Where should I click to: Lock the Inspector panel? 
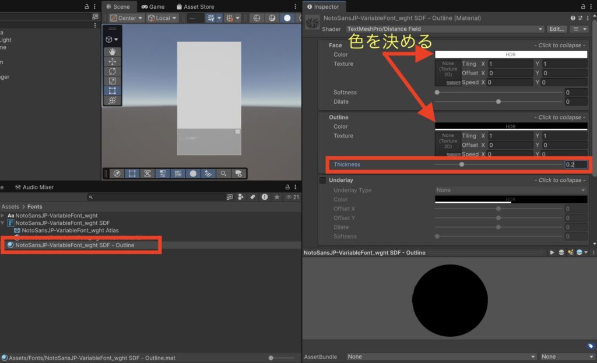click(583, 6)
